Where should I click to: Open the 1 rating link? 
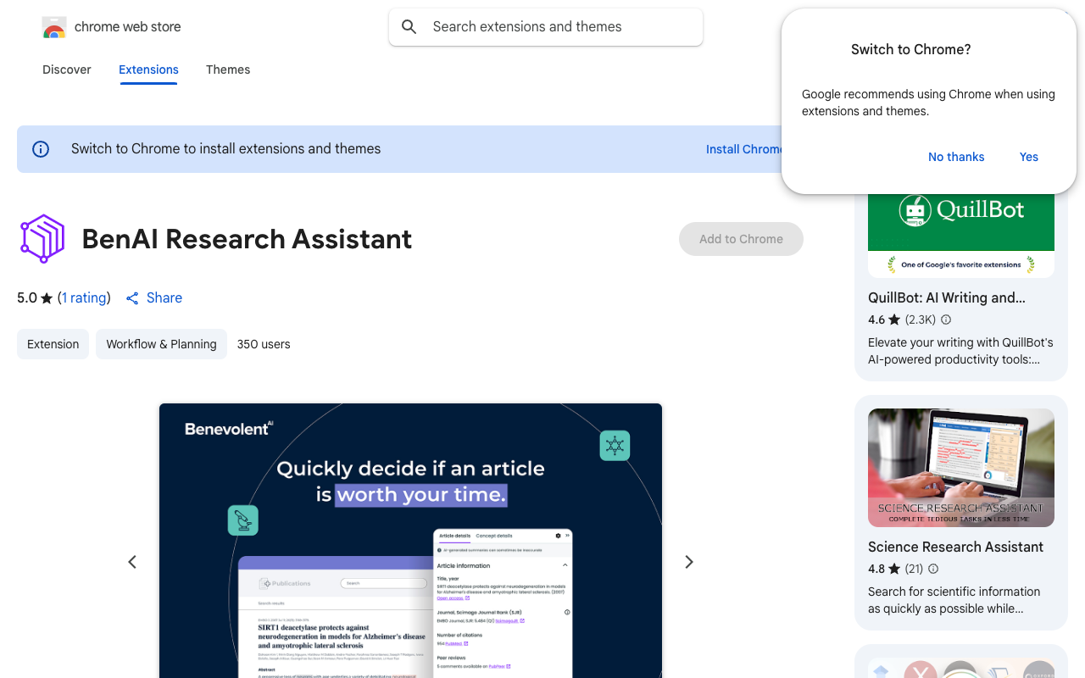coord(84,298)
